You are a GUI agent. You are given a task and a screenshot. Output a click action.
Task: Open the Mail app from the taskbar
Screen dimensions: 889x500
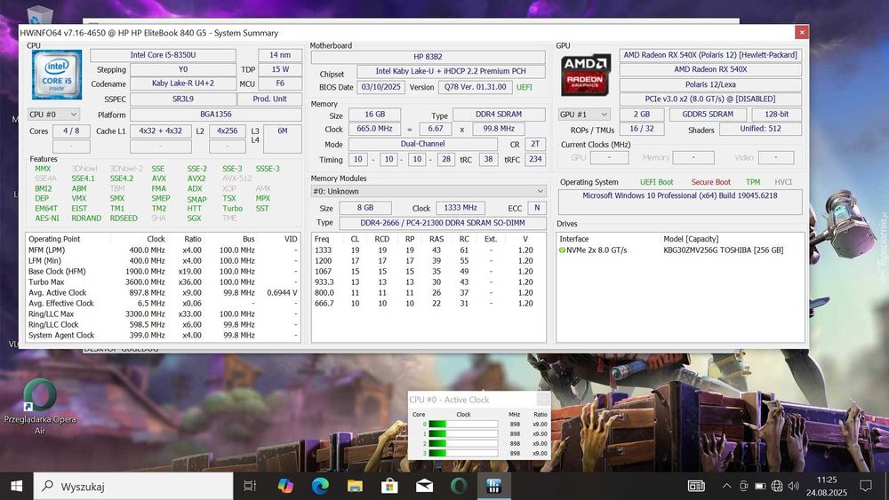pyautogui.click(x=424, y=486)
